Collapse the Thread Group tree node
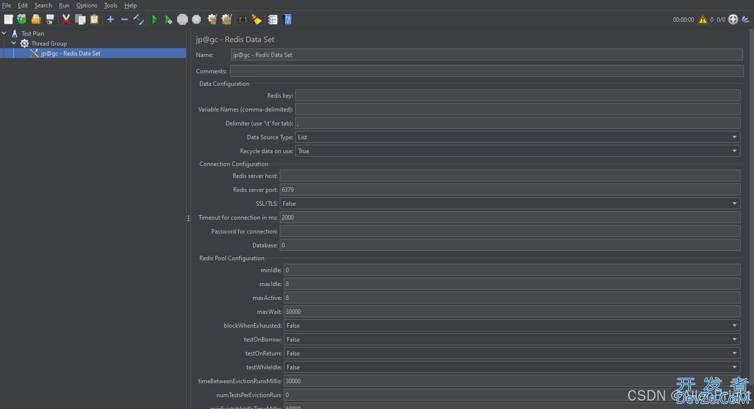This screenshot has height=409, width=754. (x=14, y=44)
